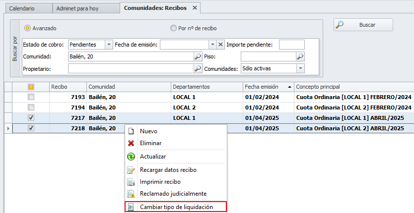This screenshot has width=414, height=213.
Task: Choose Recargar datos recibo menu entry
Action: (176, 170)
